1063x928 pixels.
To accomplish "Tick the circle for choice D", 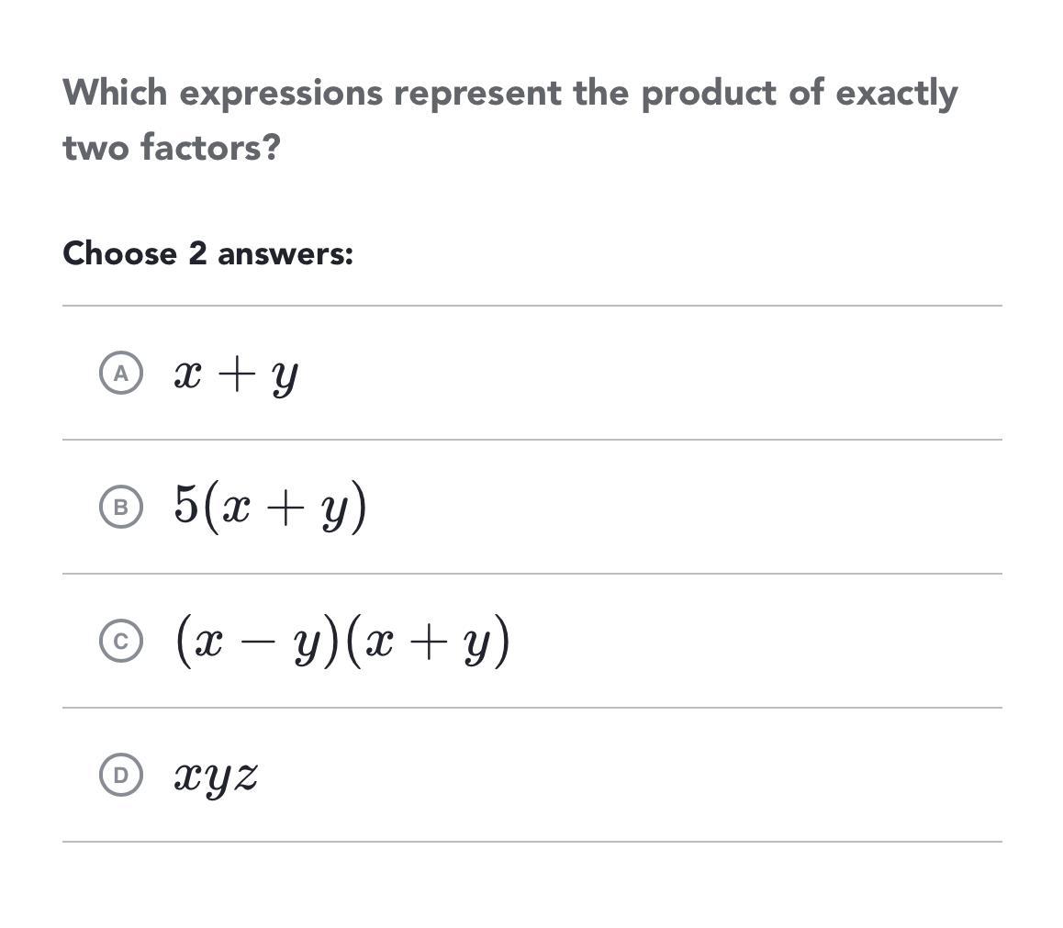I will click(x=120, y=776).
